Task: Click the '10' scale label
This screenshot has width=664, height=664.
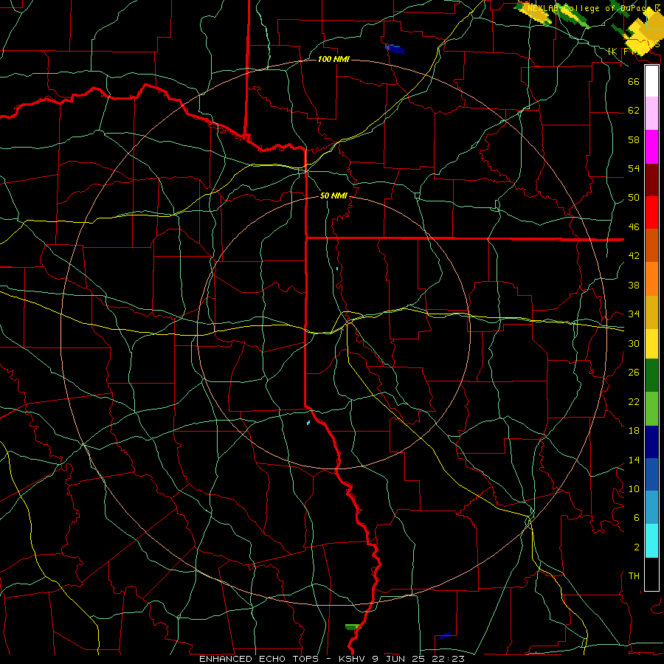Action: pos(634,488)
